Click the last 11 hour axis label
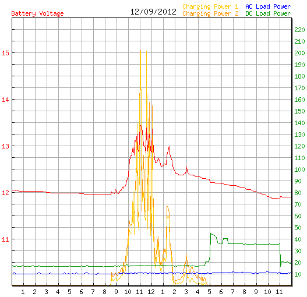 [279, 292]
